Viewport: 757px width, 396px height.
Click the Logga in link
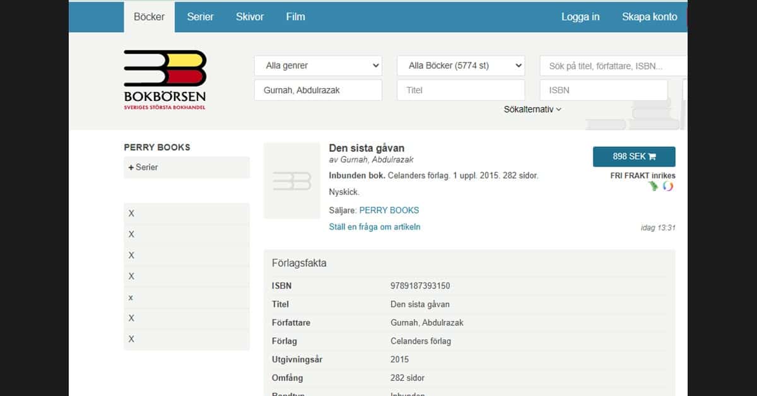580,17
